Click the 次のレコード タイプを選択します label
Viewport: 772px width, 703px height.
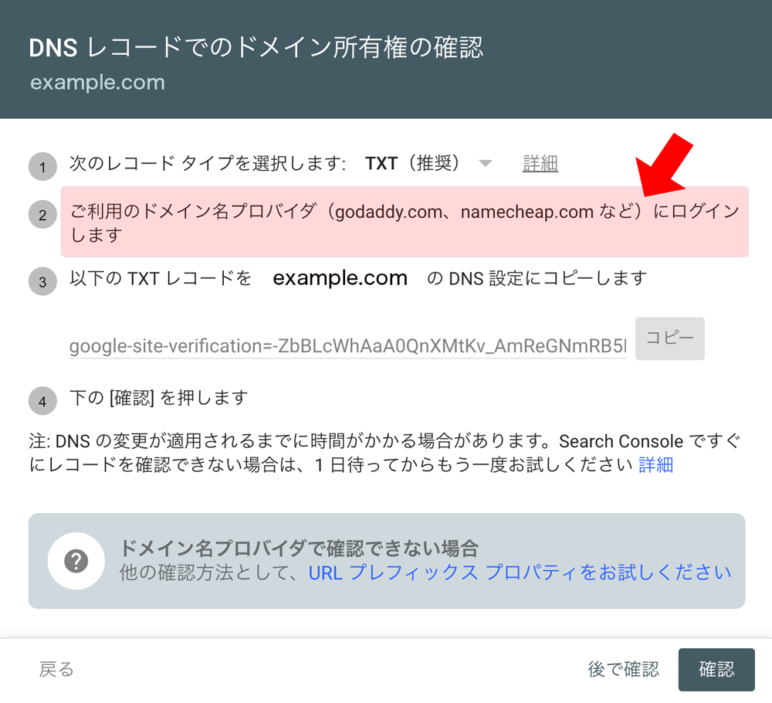click(207, 163)
